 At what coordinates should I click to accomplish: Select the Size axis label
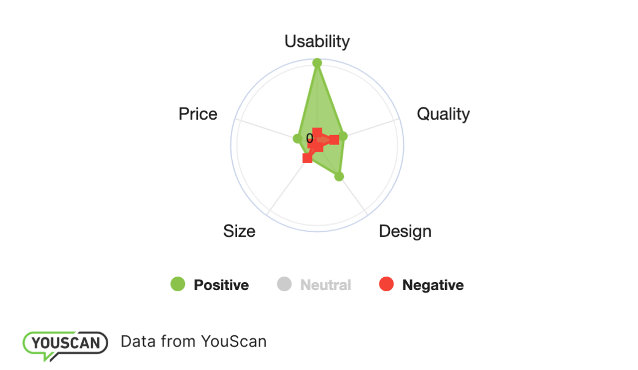tap(239, 231)
